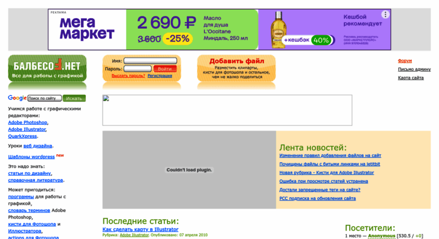Click the Последние статьи heading

click(141, 221)
